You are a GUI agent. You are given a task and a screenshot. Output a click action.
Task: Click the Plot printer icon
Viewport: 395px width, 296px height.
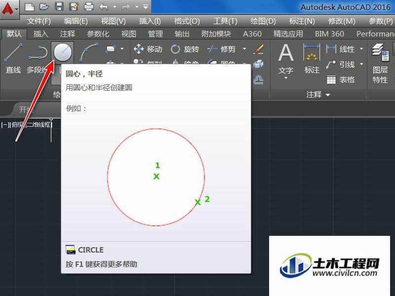pyautogui.click(x=89, y=7)
